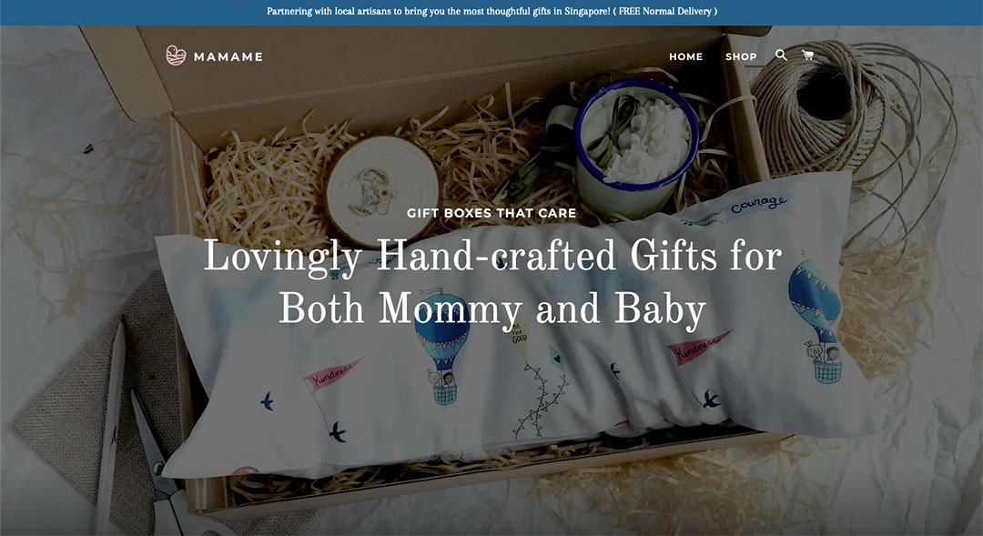This screenshot has width=983, height=536.
Task: Click the pink Mamame bird logo icon
Action: click(x=177, y=56)
